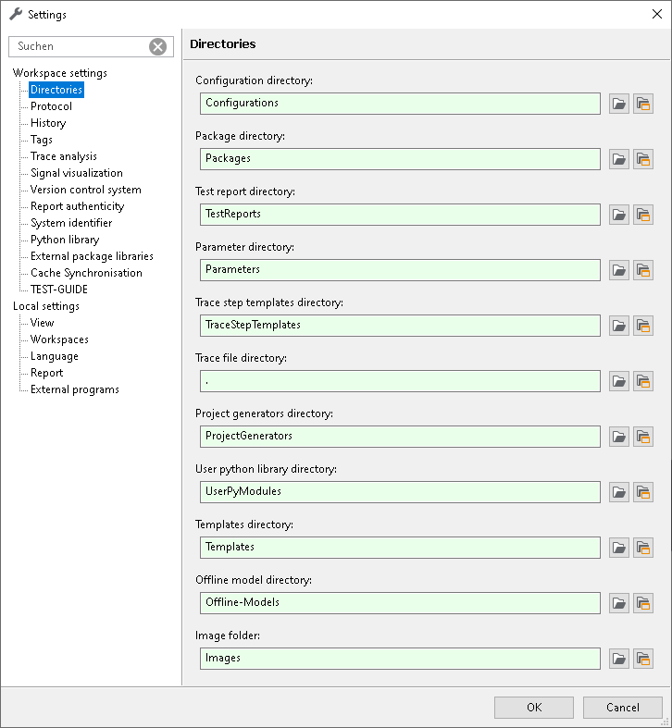
Task: Browse folder for Offline model directory
Action: click(619, 603)
